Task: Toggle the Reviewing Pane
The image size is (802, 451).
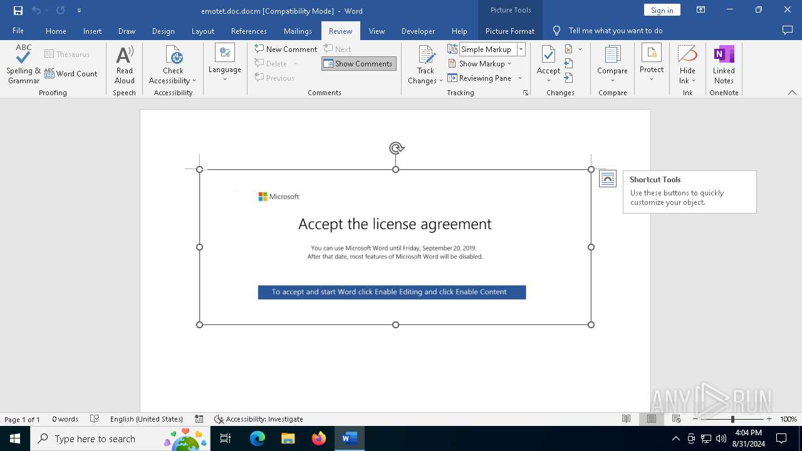Action: pyautogui.click(x=481, y=78)
